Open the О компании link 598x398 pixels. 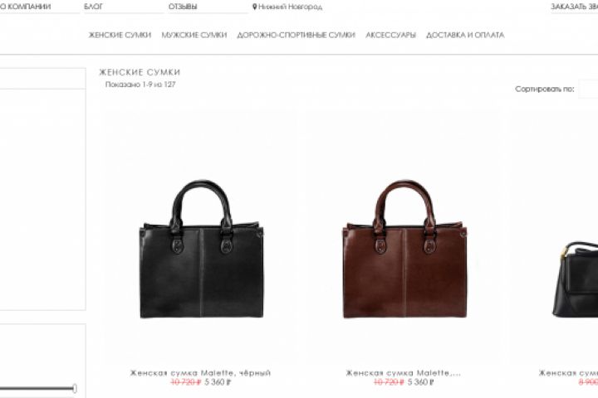25,7
